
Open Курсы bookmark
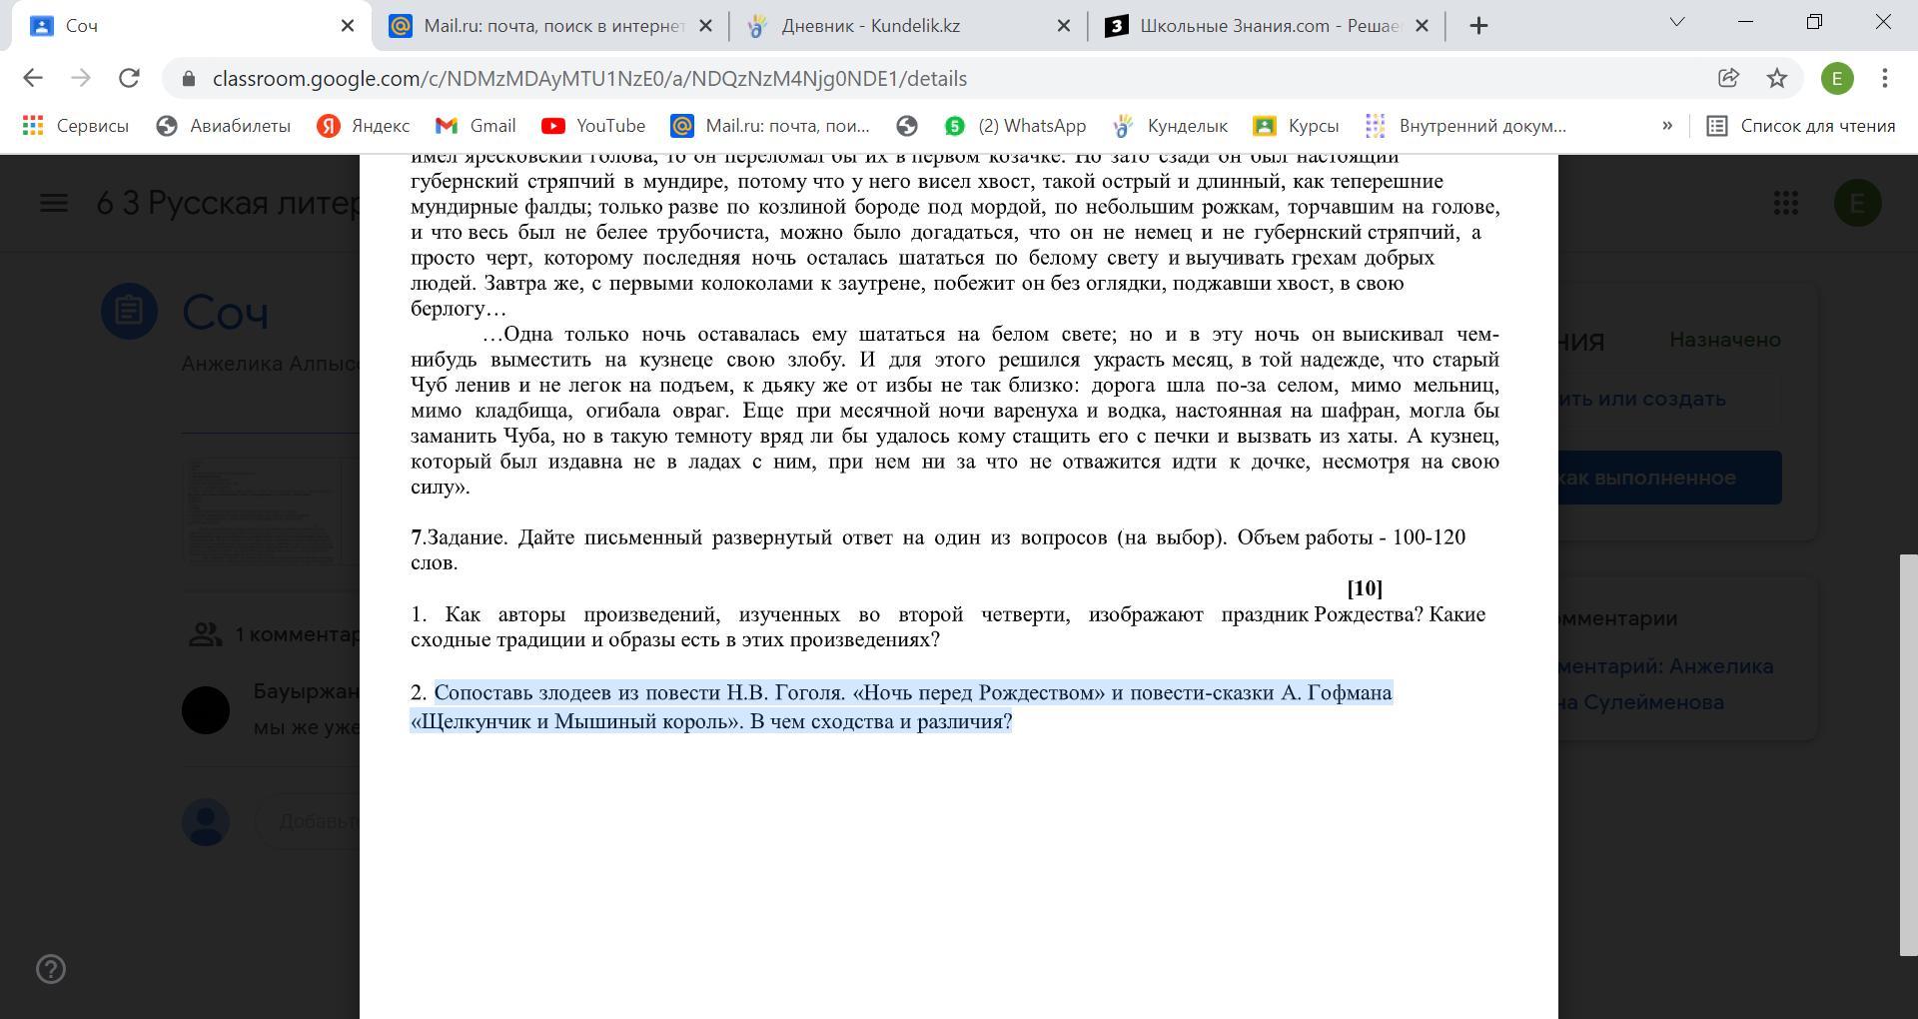(x=1297, y=126)
